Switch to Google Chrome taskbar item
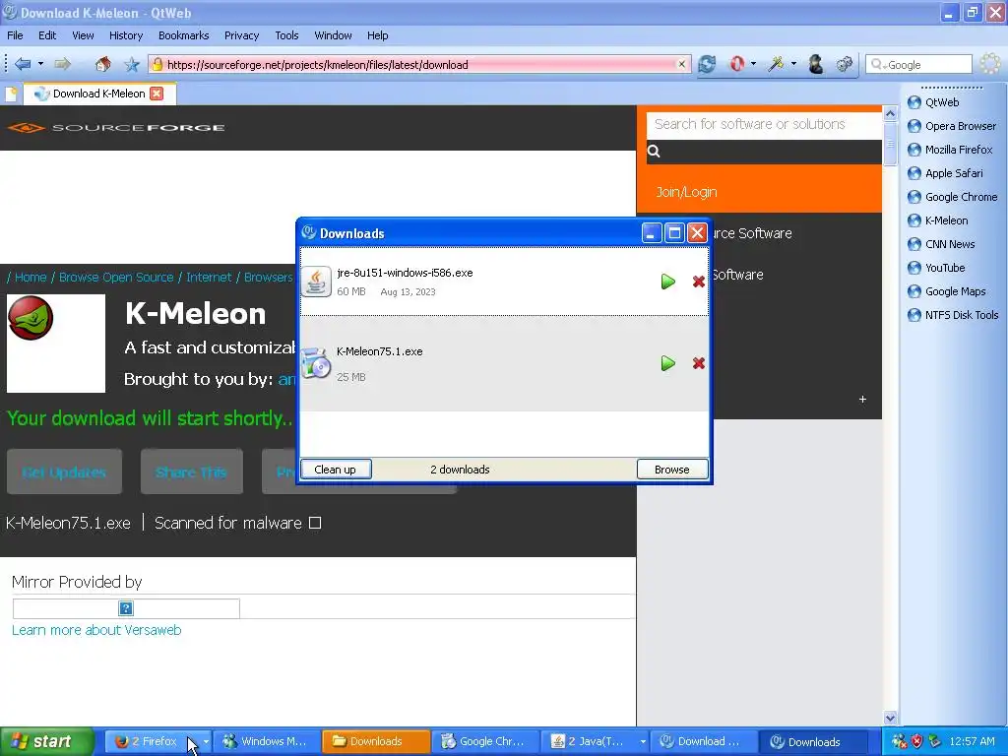Screen dimensions: 1008x756 pyautogui.click(x=484, y=741)
